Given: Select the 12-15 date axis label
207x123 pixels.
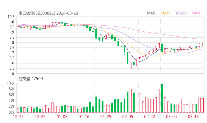Looking at the screenshot, I should 18,117.
